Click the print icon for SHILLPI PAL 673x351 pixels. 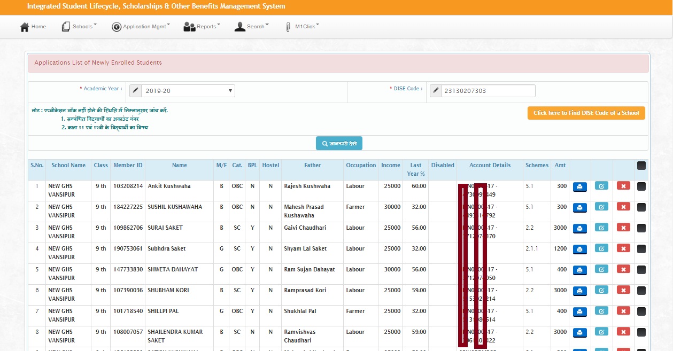point(580,311)
